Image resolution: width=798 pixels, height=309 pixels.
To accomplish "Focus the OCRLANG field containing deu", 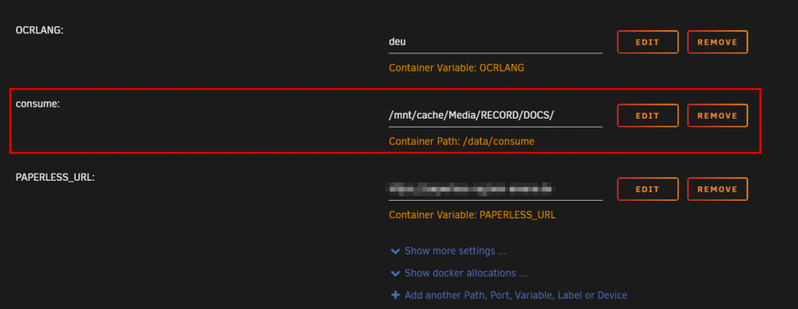I will [x=496, y=41].
